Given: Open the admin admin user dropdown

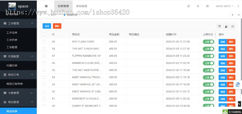Looking at the screenshot, I should [225, 6].
